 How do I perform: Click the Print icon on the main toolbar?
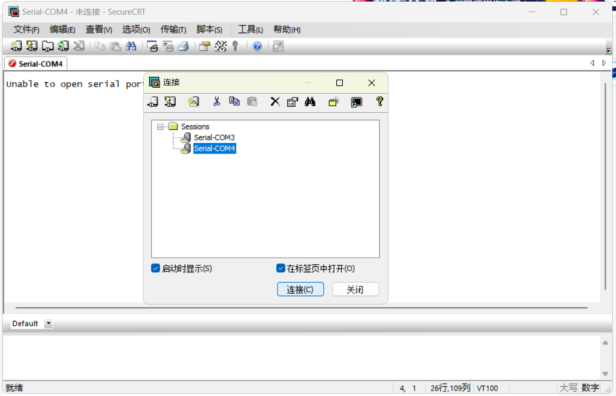[183, 46]
